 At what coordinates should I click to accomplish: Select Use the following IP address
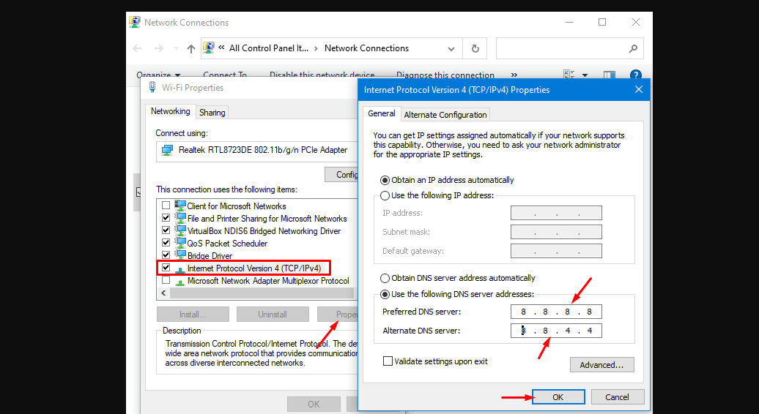coord(385,195)
